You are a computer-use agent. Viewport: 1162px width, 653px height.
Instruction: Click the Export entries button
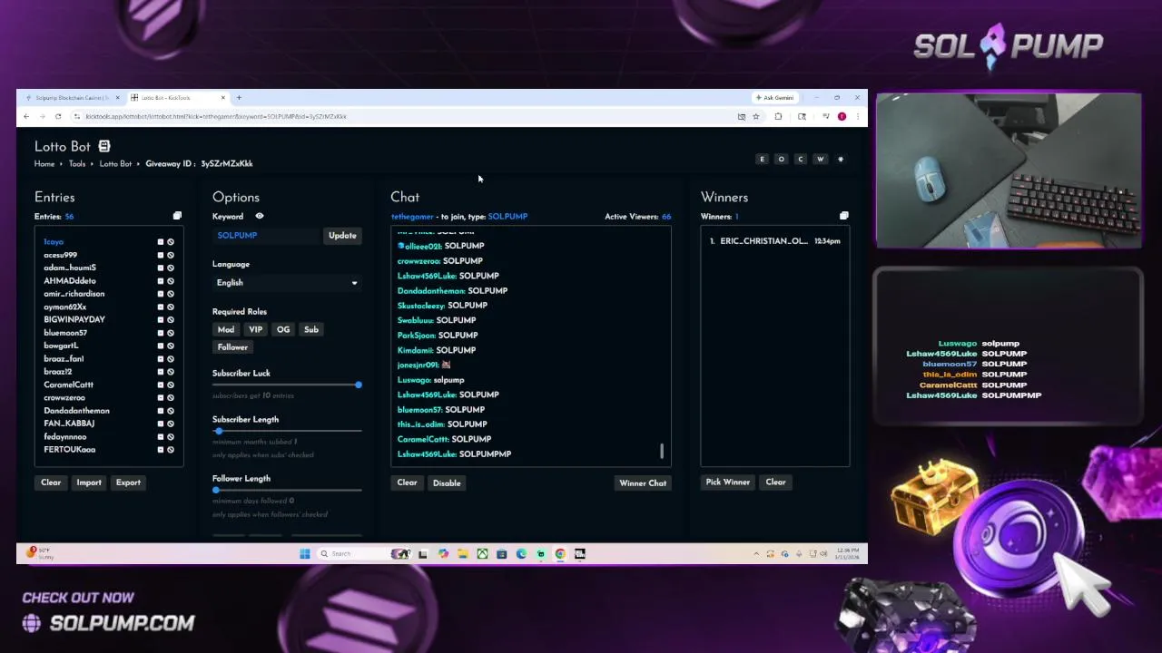pos(128,482)
